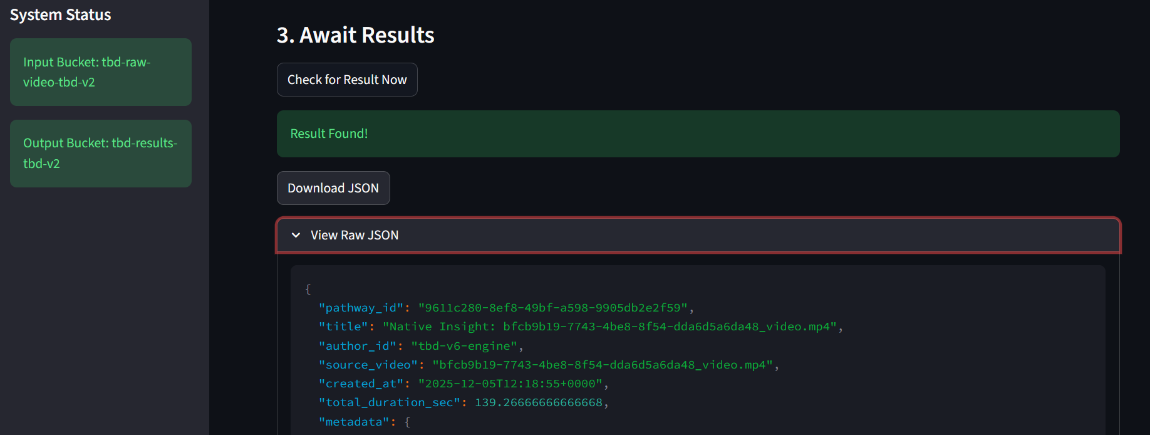Click the System Status sidebar heading
This screenshot has height=435, width=1150.
(61, 15)
